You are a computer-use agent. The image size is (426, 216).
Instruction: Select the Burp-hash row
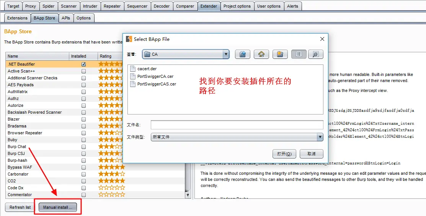[x=65, y=160]
